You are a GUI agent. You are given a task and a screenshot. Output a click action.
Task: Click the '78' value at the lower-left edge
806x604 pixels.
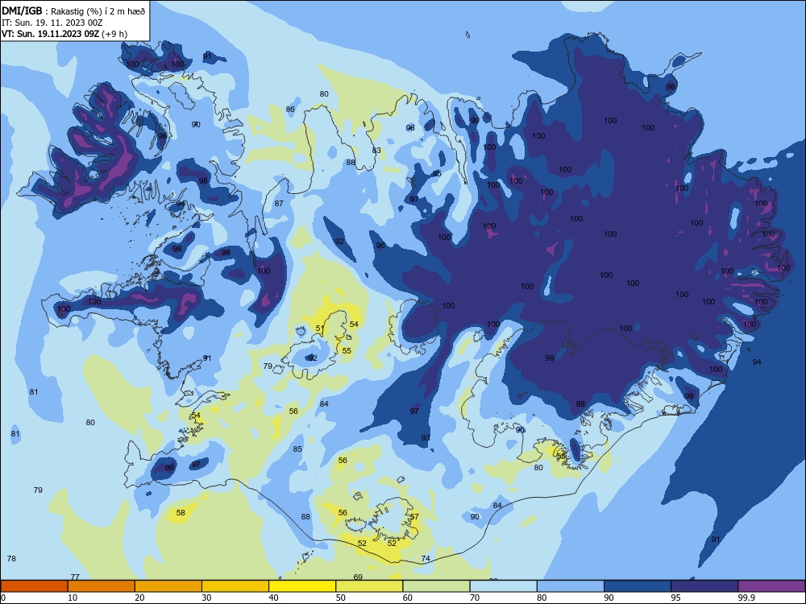[11, 558]
